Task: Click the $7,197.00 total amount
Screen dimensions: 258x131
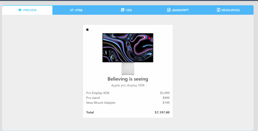Action: pos(162,113)
